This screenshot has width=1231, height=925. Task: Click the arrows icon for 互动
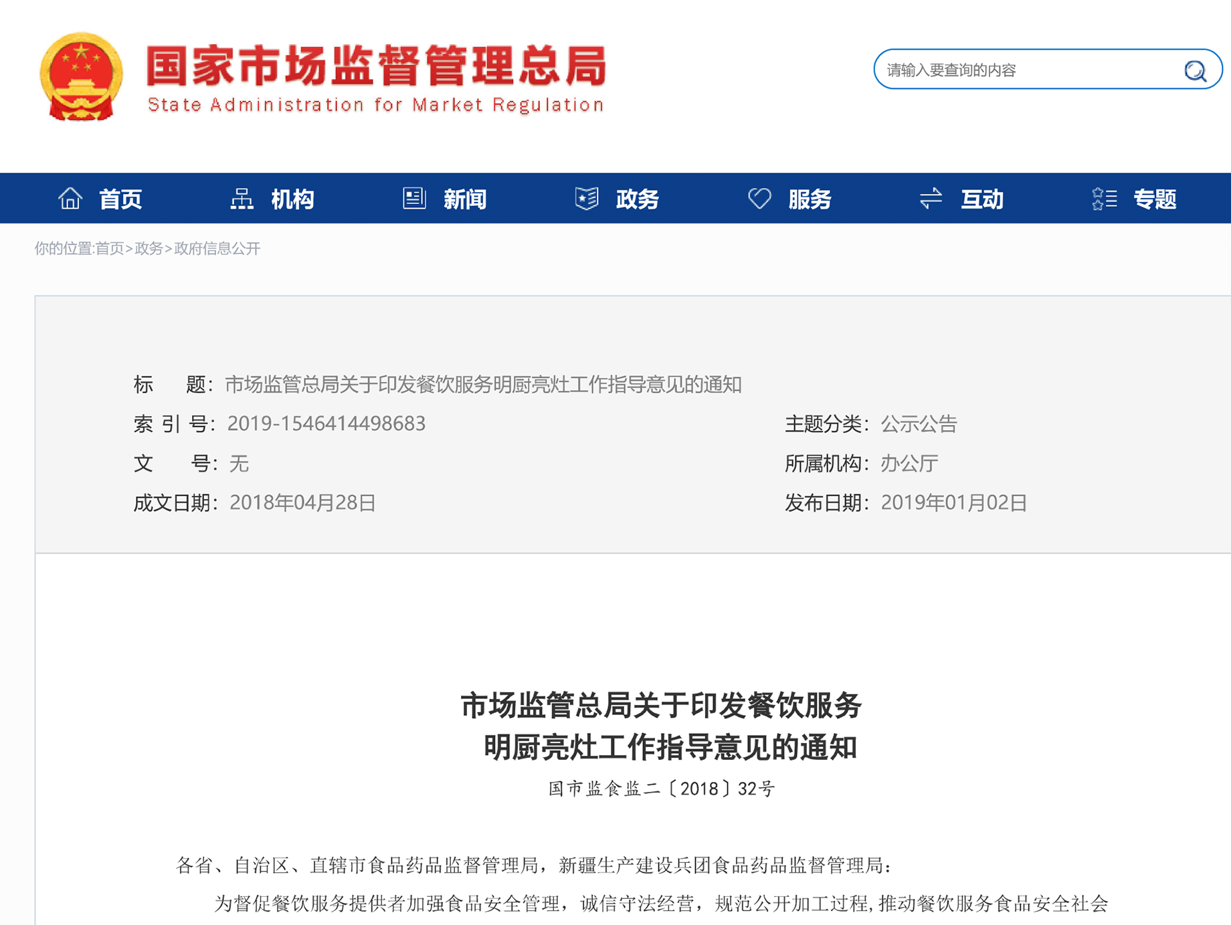tap(931, 199)
